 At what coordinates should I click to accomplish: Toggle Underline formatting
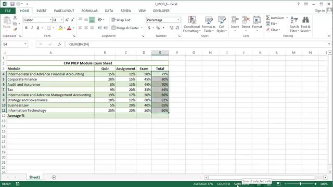38,28
